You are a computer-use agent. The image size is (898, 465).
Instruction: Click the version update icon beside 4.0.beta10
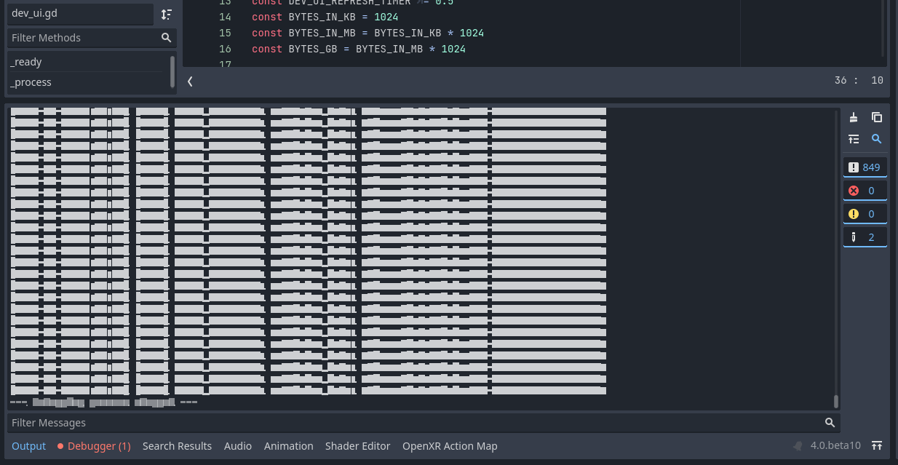click(x=877, y=445)
